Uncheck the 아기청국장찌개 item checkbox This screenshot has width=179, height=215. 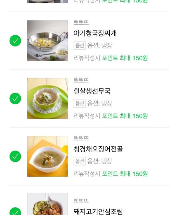(x=15, y=41)
